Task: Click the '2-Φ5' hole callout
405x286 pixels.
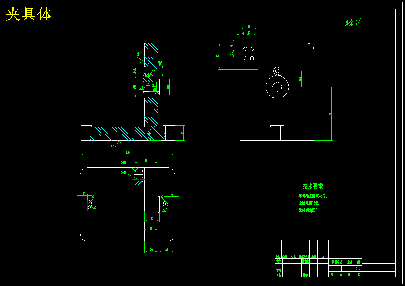Action: [123, 173]
